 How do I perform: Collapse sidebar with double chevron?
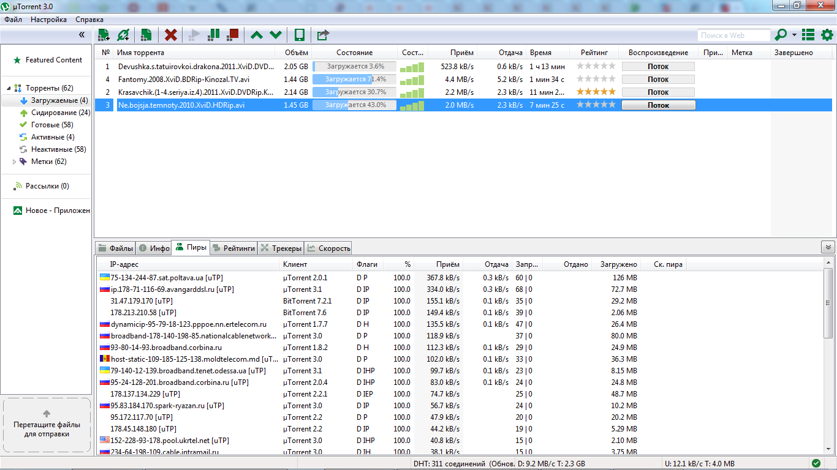click(81, 35)
